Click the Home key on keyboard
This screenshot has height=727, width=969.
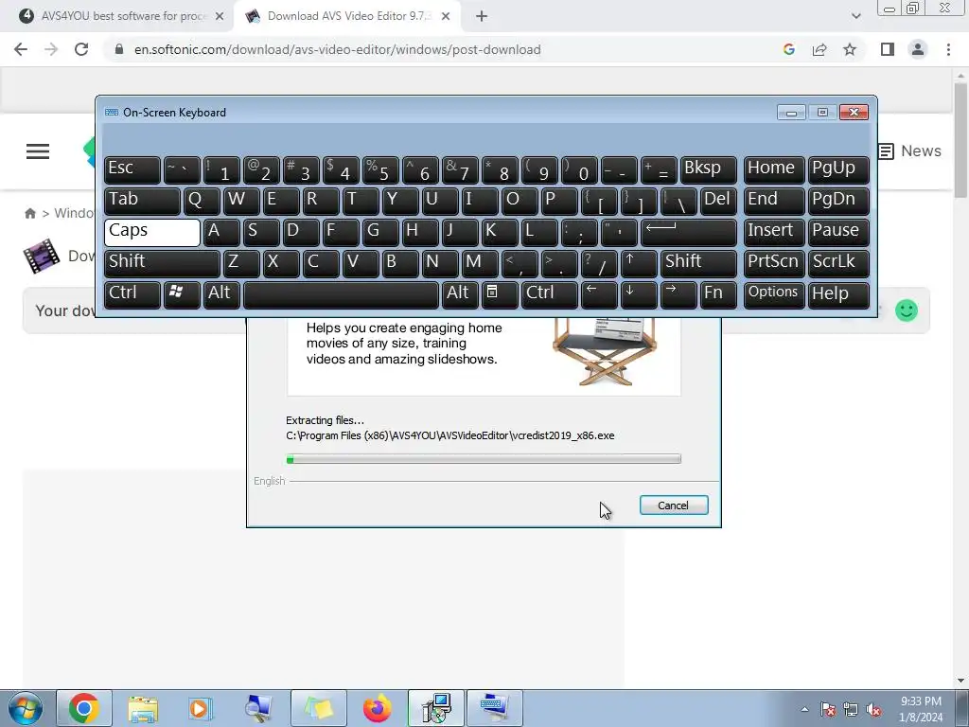tap(774, 170)
